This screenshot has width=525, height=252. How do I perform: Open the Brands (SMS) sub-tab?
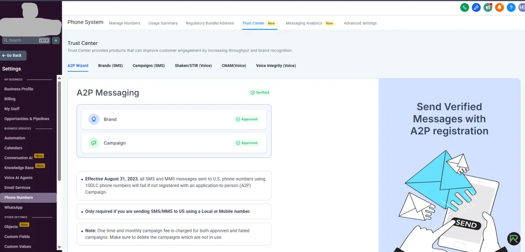tap(110, 65)
